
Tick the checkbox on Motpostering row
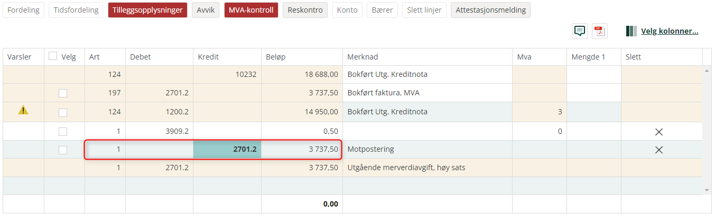pyautogui.click(x=63, y=150)
